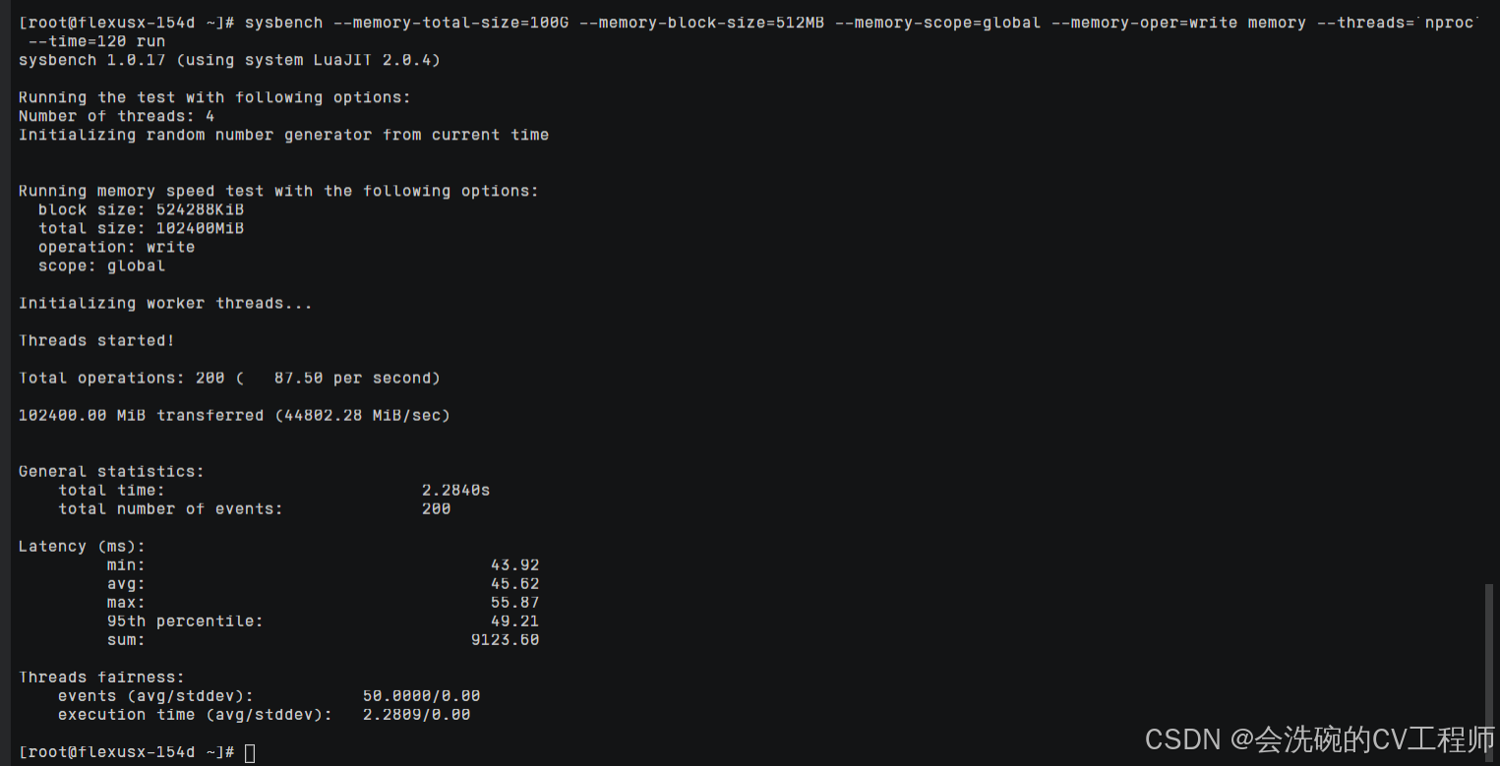
Task: Click the '102400.00 MiB transferred' line
Action: 234,415
